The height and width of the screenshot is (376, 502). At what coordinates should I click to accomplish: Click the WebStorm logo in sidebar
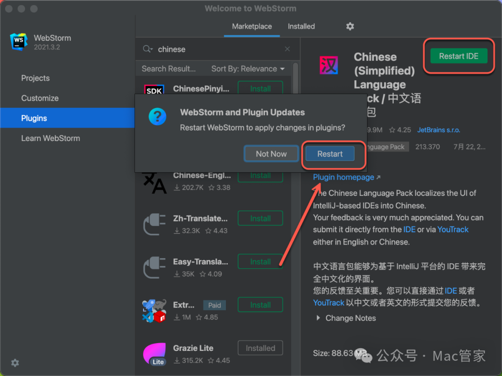pyautogui.click(x=19, y=42)
